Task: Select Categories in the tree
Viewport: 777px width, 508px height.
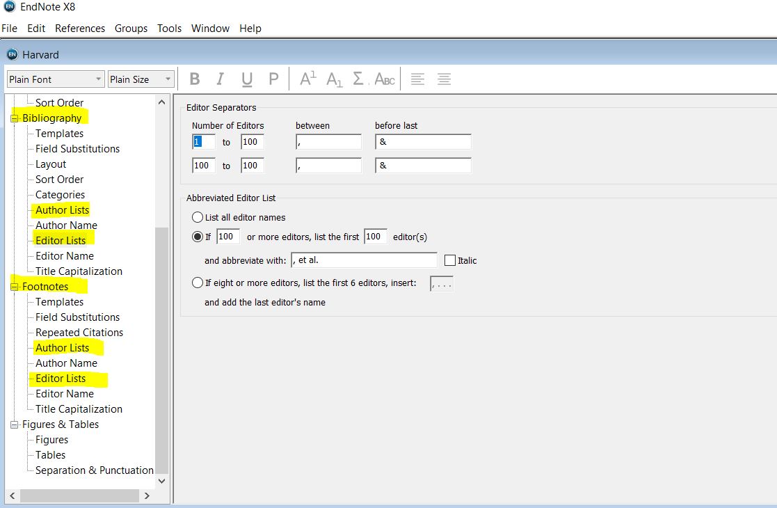Action: tap(60, 195)
